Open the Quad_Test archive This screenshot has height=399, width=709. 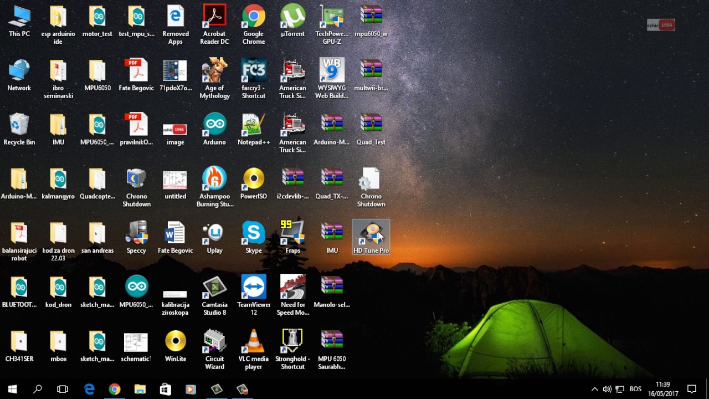click(x=371, y=130)
